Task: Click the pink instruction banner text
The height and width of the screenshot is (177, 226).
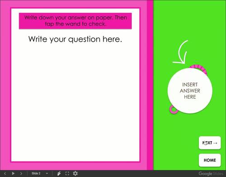Action: (75, 21)
